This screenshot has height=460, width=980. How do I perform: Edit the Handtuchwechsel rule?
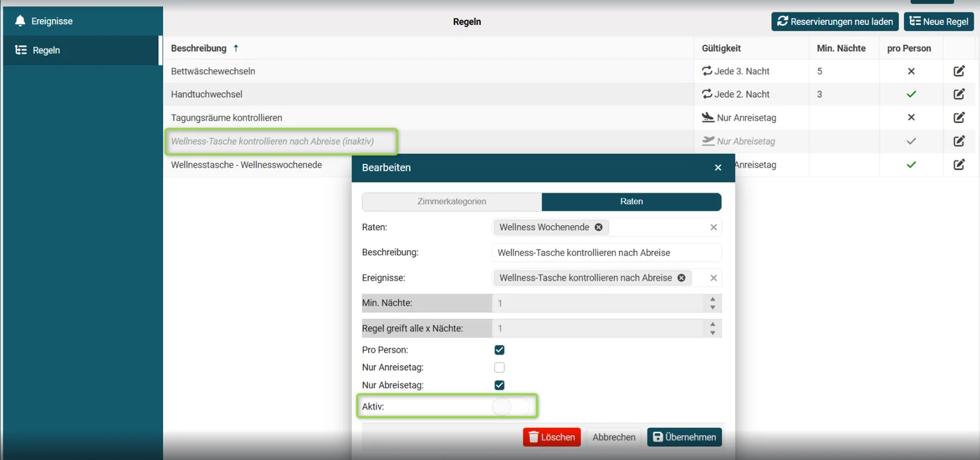[959, 94]
